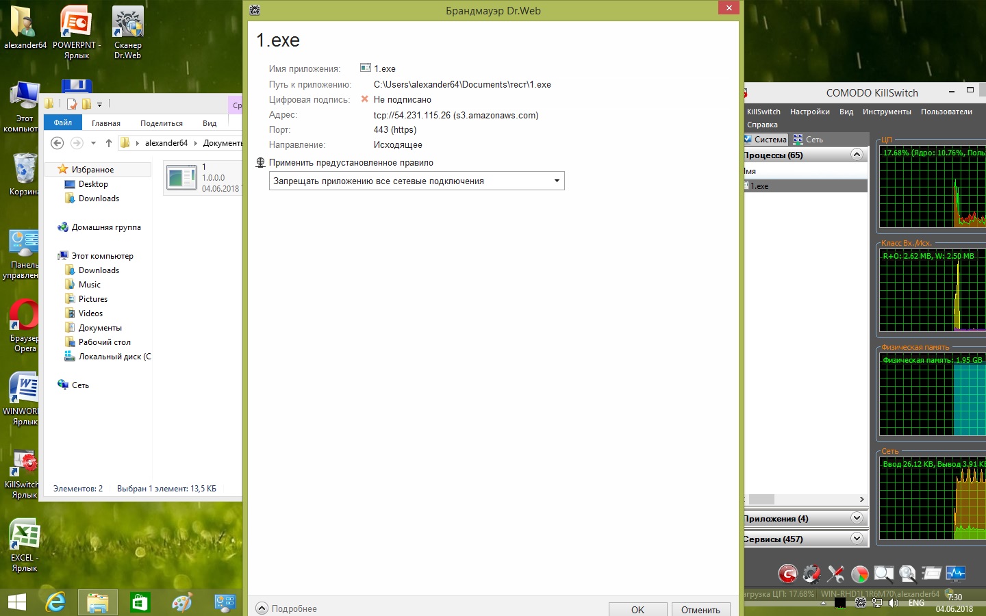This screenshot has height=616, width=986.
Task: Open Explorer recent locations dropdown arrow
Action: point(94,142)
